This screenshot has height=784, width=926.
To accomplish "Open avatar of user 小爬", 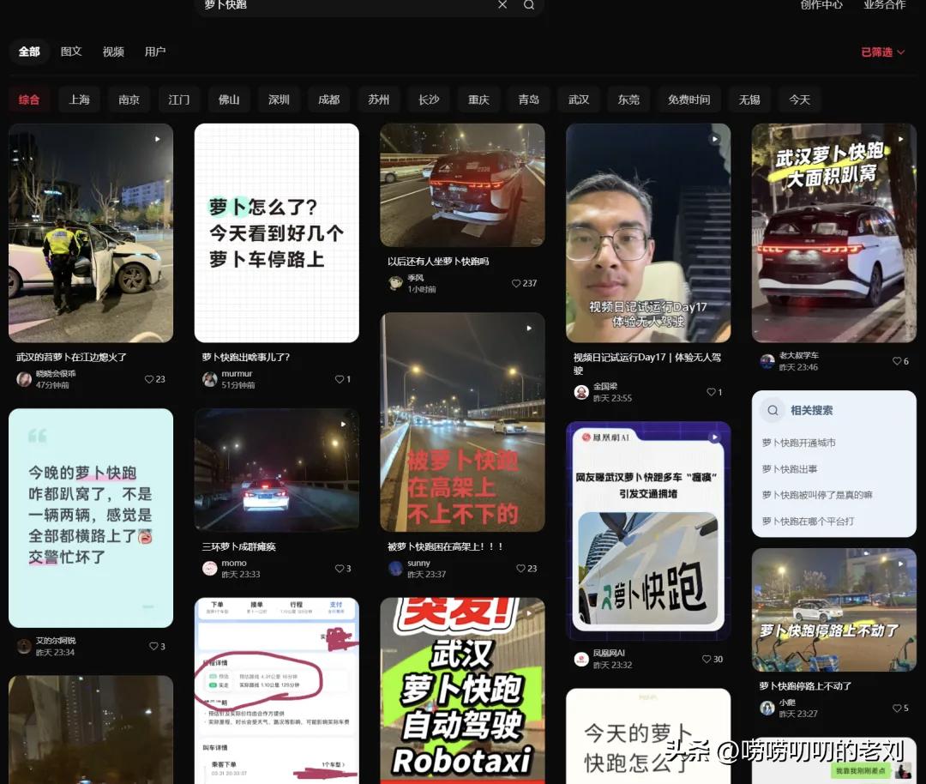I will click(767, 708).
